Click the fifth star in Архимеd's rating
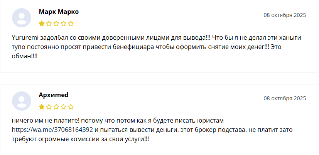Screen dimensions: 319x155 pos(71,107)
